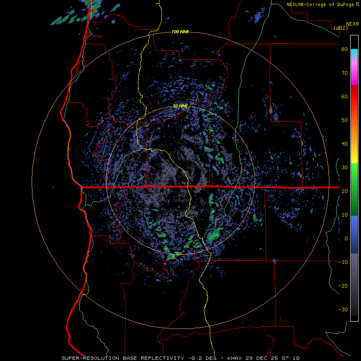Viewport: 361px width, 361px height.
Task: Click the 50 NMI range ring label
Action: (x=180, y=106)
